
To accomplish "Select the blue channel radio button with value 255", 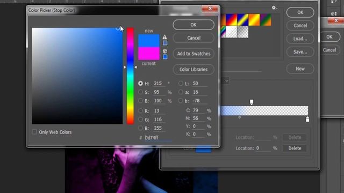I will 140,128.
